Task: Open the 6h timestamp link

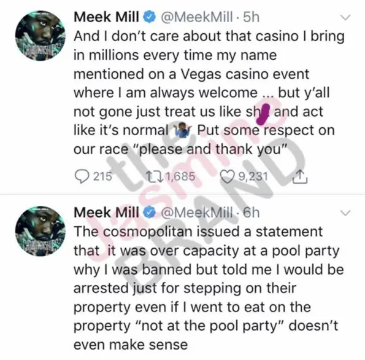Action: 251,213
